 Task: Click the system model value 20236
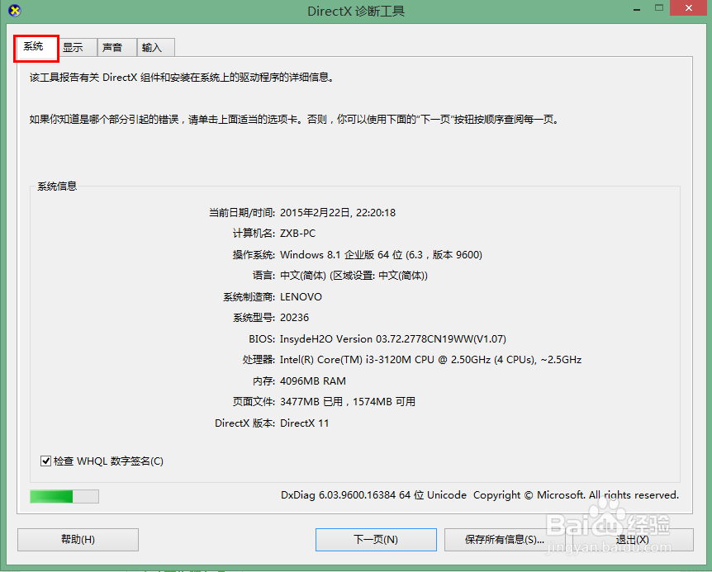click(294, 318)
